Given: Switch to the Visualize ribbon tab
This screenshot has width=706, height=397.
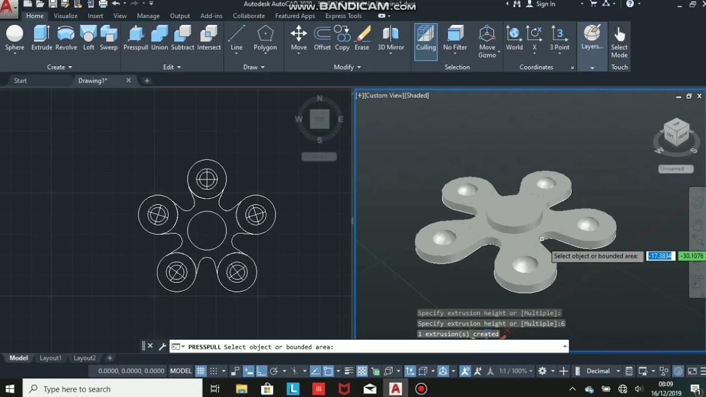Looking at the screenshot, I should pyautogui.click(x=66, y=16).
